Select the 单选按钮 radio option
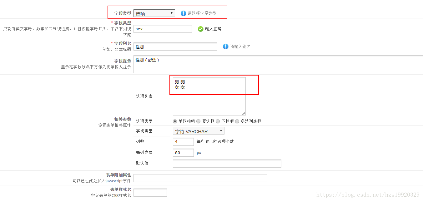423x201 pixels. pyautogui.click(x=175, y=121)
